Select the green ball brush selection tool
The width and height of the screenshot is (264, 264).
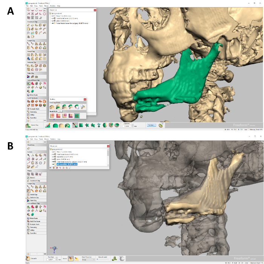pos(75,125)
